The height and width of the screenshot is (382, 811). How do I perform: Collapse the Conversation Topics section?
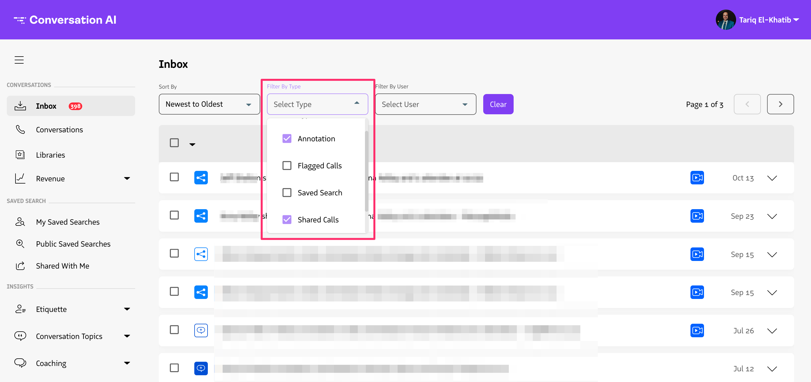127,336
